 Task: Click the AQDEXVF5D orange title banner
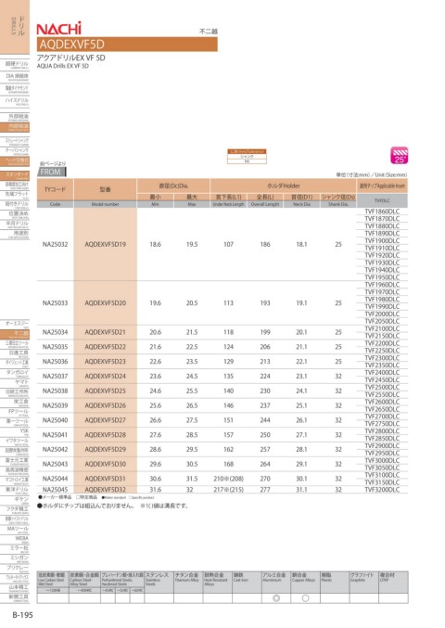point(127,44)
